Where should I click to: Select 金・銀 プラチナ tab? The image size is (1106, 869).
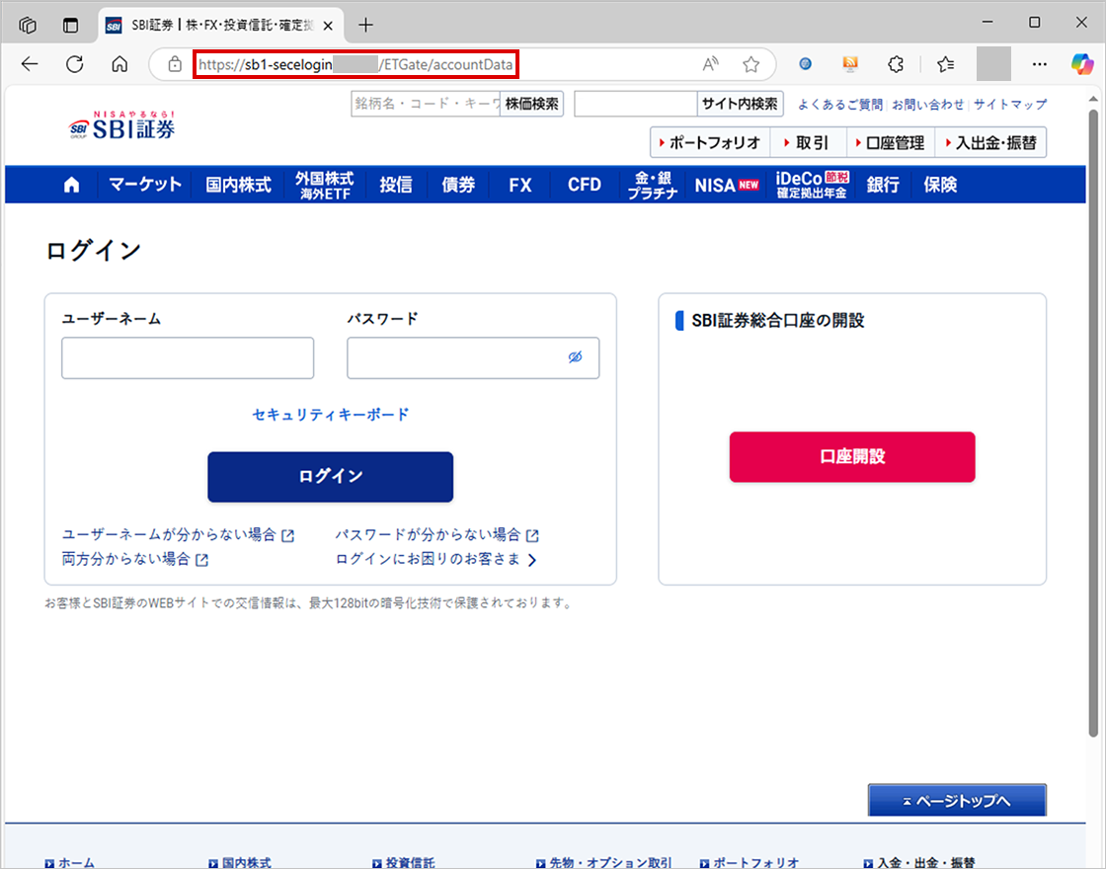[653, 185]
